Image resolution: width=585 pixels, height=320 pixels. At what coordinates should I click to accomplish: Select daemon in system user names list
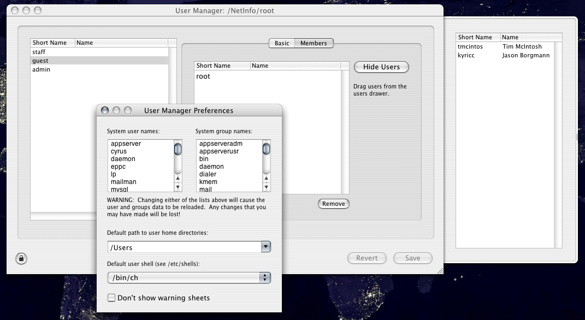click(141, 159)
